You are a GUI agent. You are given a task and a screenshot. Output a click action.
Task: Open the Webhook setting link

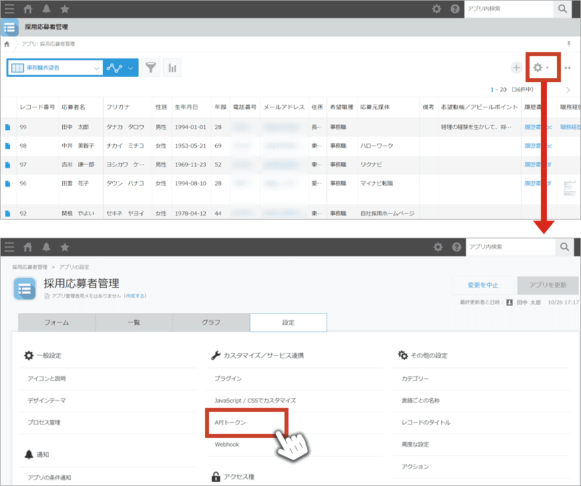[227, 445]
